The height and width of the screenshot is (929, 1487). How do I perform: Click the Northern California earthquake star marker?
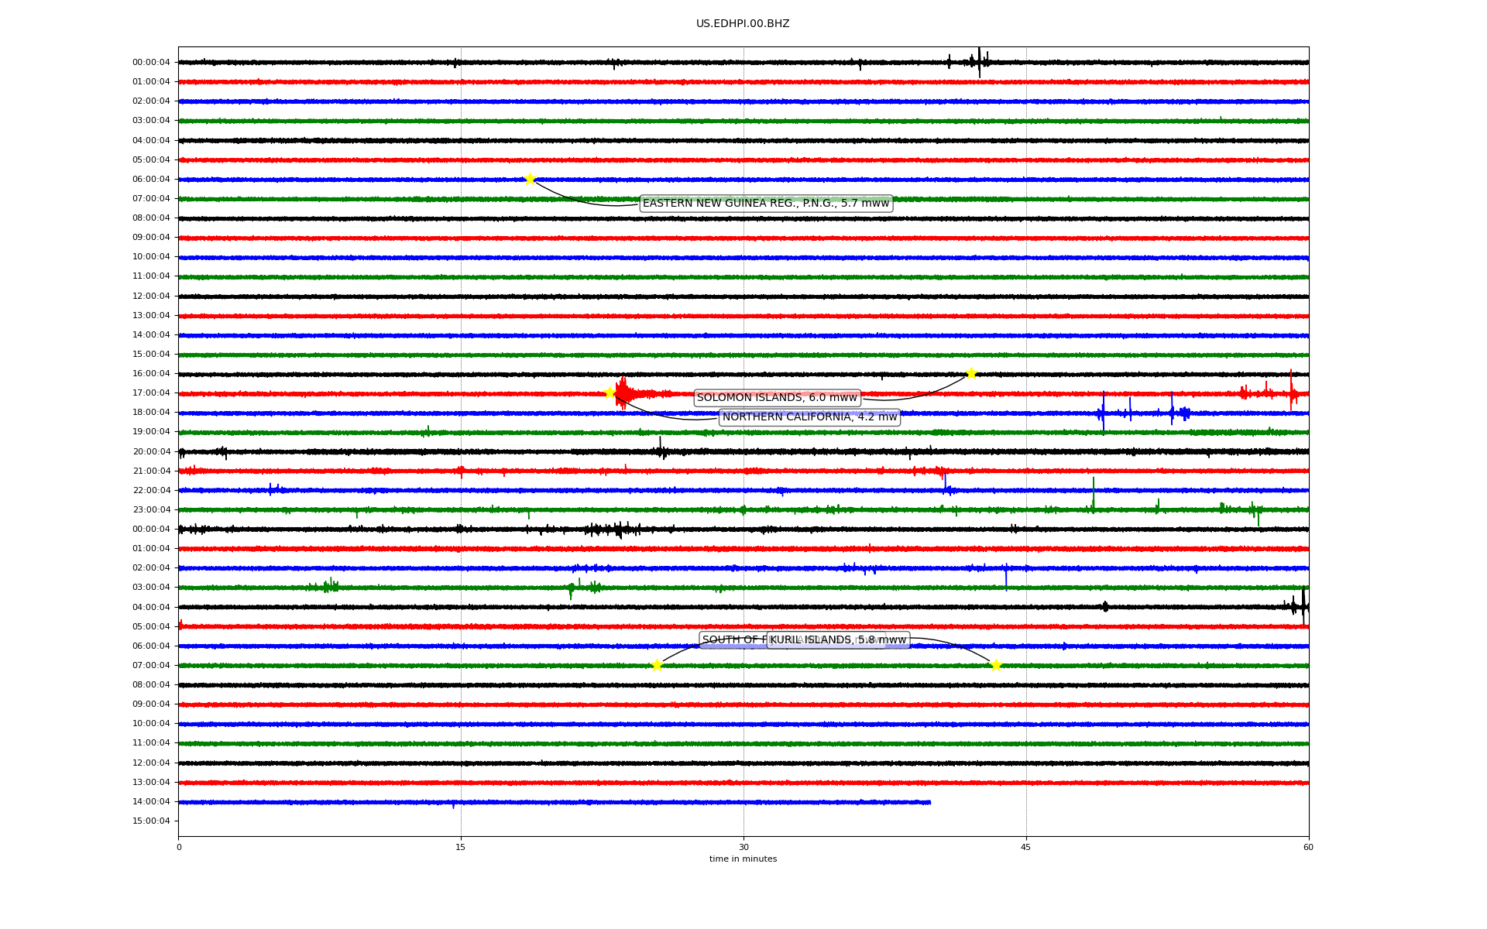coord(610,393)
